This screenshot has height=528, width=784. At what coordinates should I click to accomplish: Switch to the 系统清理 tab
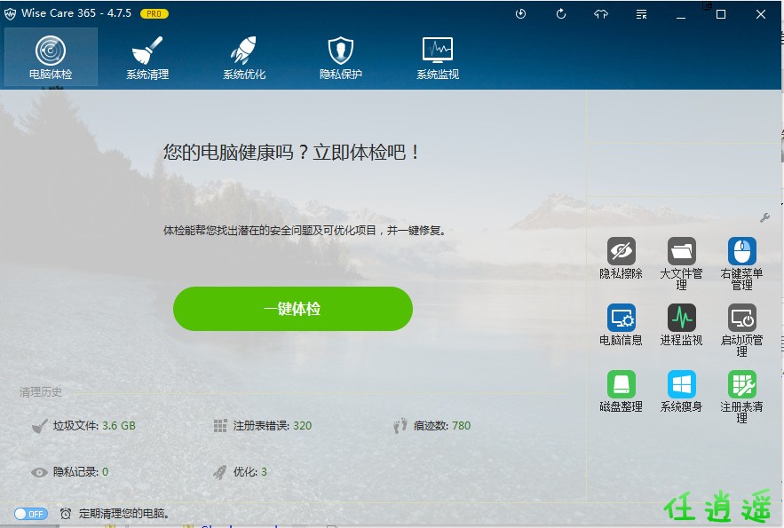click(x=147, y=57)
